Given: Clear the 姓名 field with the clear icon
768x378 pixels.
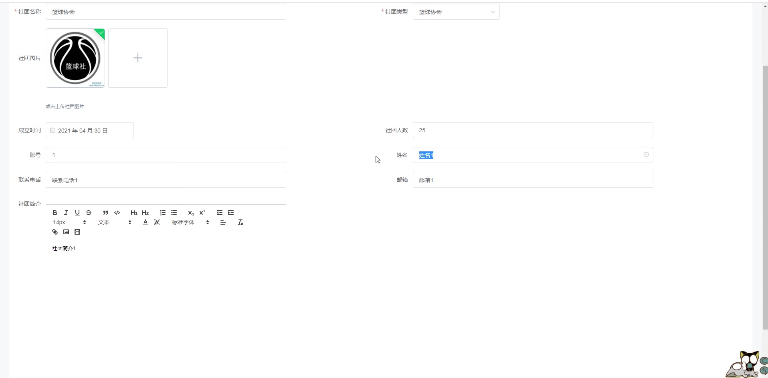Looking at the screenshot, I should (x=646, y=155).
